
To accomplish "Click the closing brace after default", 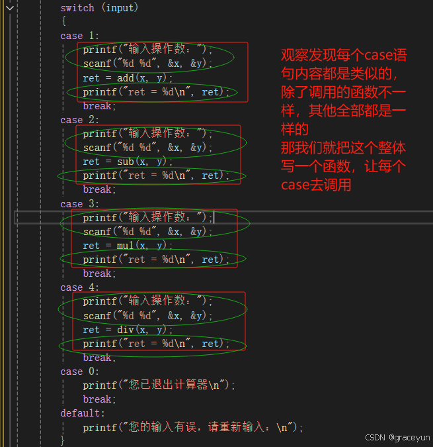I will click(x=62, y=440).
